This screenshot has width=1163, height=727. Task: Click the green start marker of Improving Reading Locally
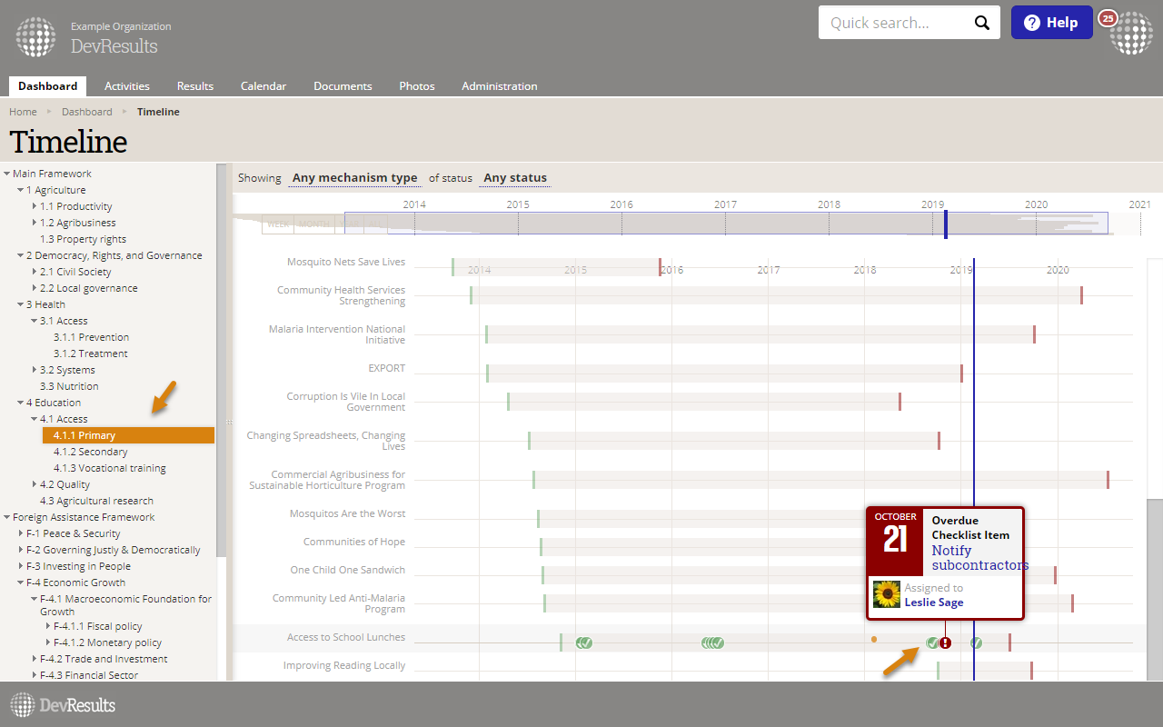click(x=938, y=671)
